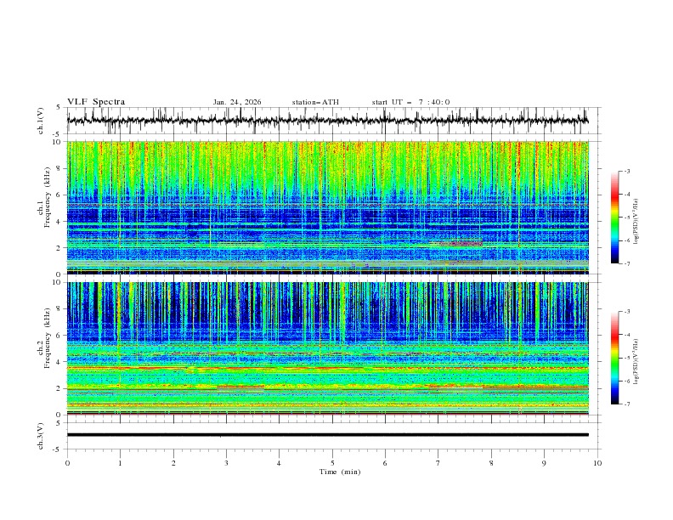Click time axis tick label "7"
Viewport: 673px width, 520px height.
438,463
